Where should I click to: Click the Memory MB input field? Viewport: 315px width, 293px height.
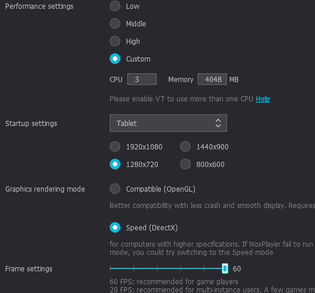coord(212,79)
